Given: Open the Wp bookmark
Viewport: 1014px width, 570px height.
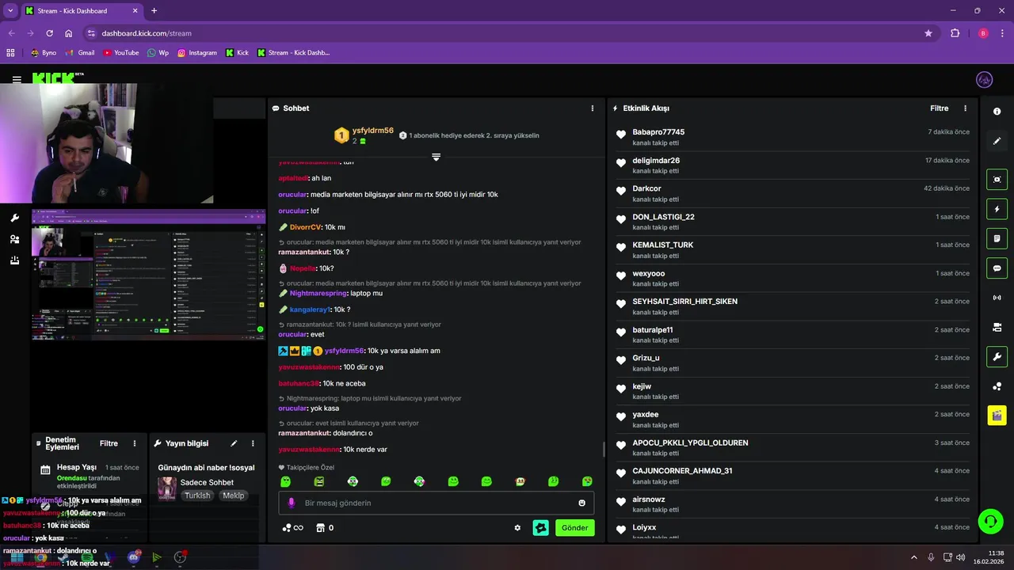Looking at the screenshot, I should coord(158,53).
